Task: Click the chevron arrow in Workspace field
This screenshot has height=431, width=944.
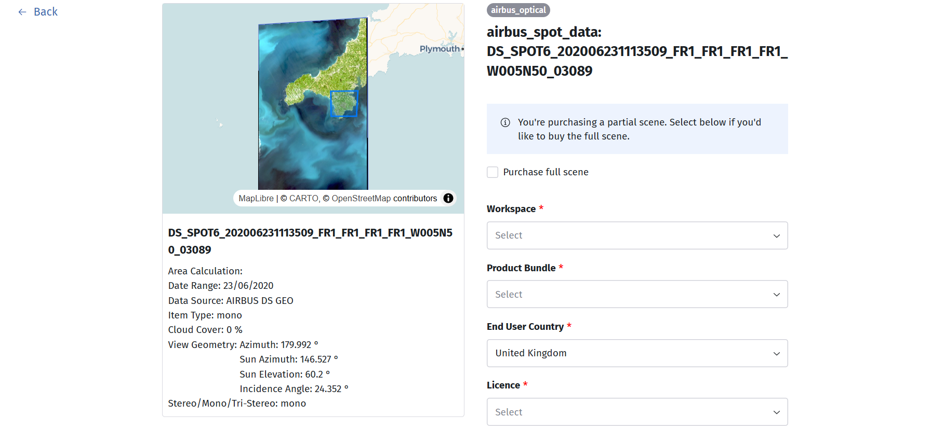Action: pyautogui.click(x=776, y=235)
